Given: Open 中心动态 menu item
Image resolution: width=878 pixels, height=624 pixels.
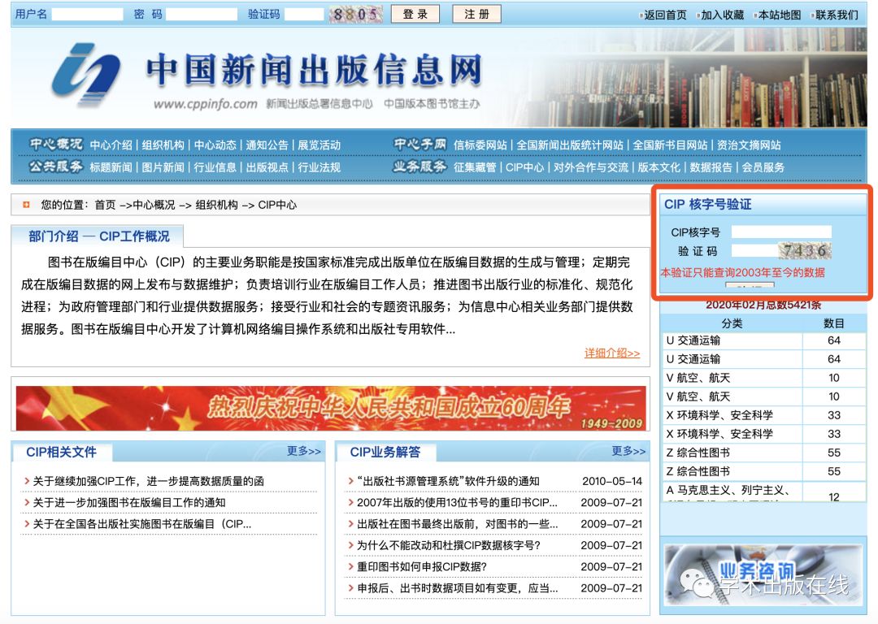Looking at the screenshot, I should [215, 145].
